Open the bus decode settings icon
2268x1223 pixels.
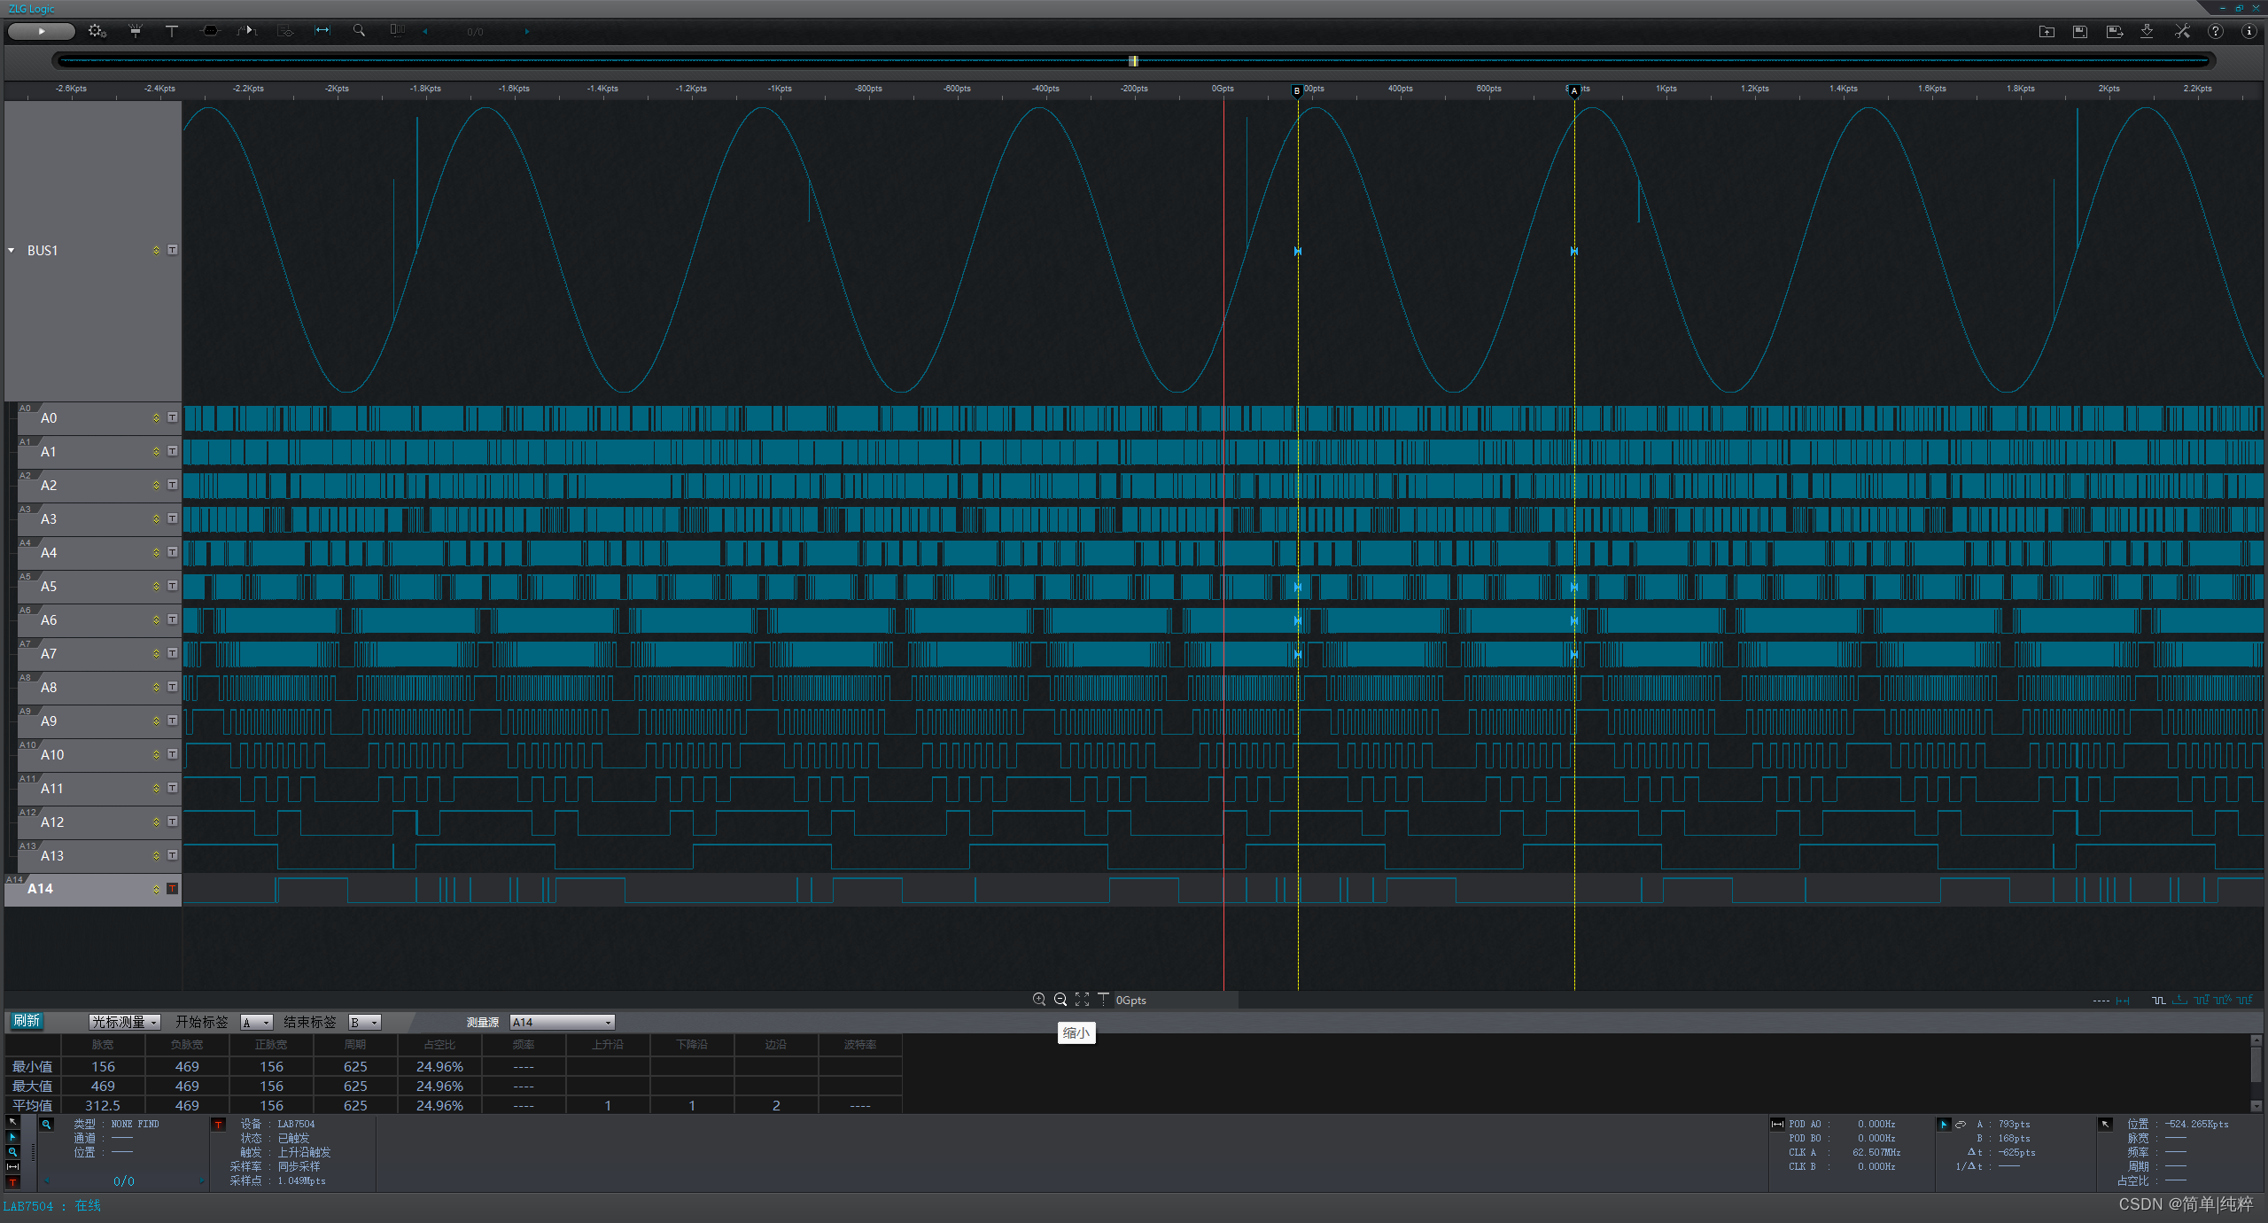pos(210,31)
